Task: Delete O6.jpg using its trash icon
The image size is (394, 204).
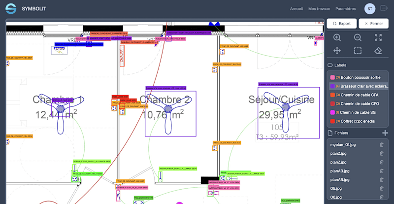Action: 382,197
